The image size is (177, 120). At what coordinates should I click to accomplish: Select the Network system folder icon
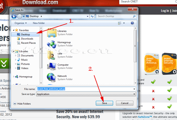[x=51, y=77]
